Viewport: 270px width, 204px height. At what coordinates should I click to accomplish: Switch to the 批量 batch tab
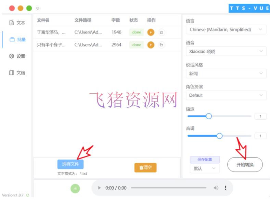17,40
